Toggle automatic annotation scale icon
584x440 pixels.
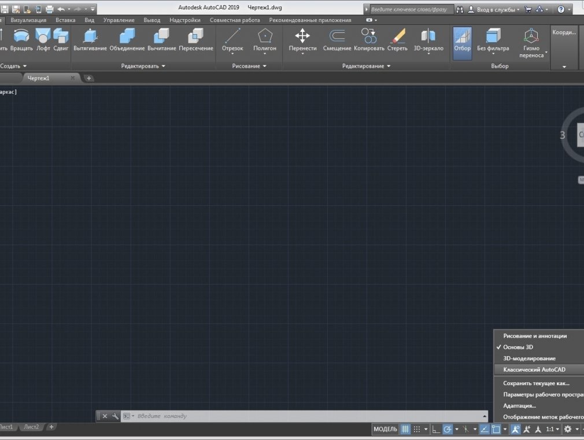click(x=527, y=429)
